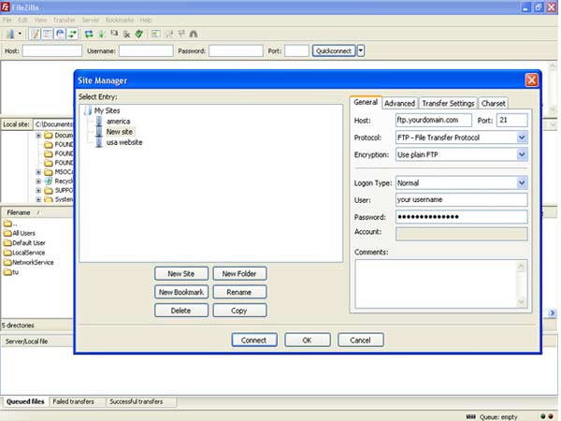
Task: Click the server icon beside usa website
Action: tap(99, 142)
